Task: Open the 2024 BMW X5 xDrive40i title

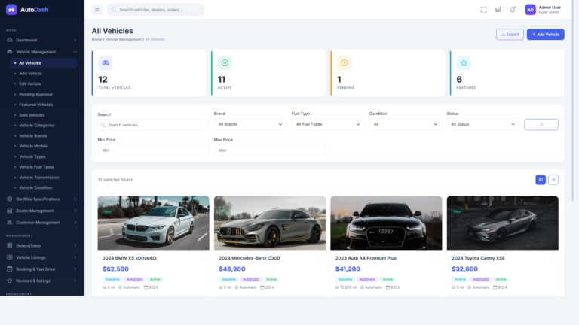Action: (130, 258)
